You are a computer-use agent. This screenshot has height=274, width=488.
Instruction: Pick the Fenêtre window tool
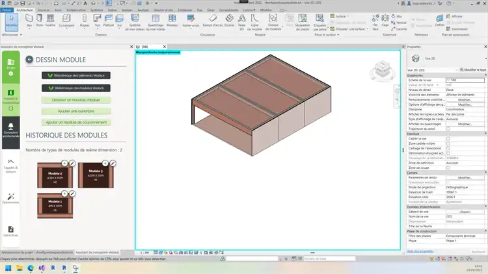50,21
